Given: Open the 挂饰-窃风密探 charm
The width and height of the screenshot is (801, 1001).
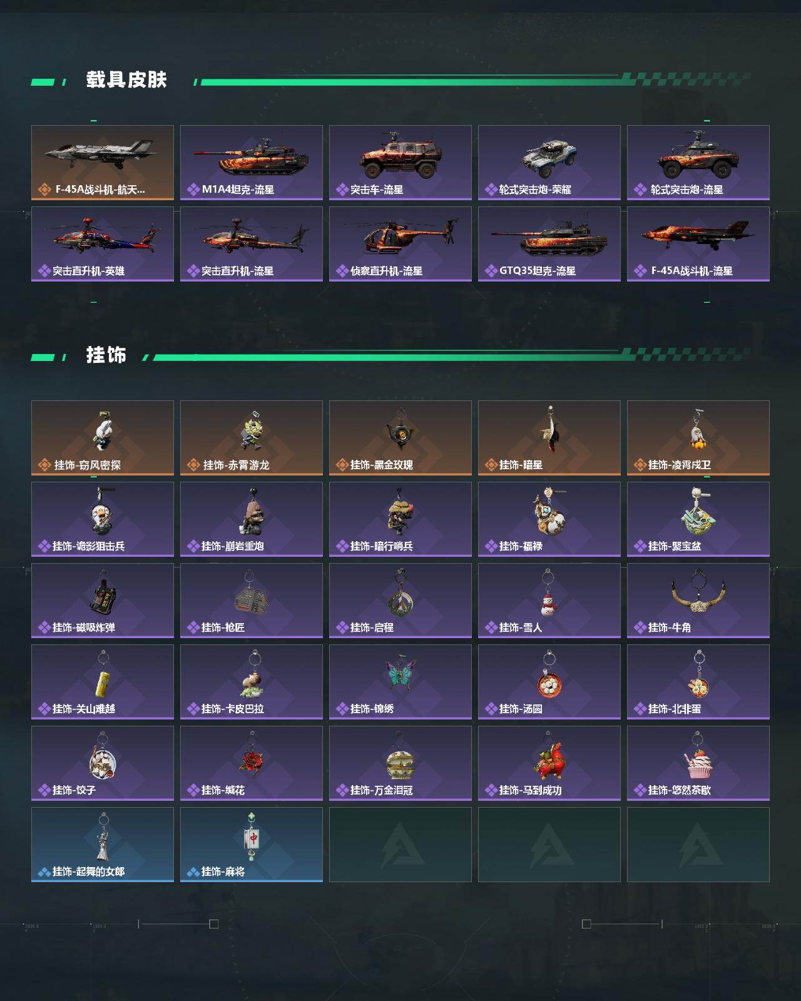Looking at the screenshot, I should click(103, 438).
